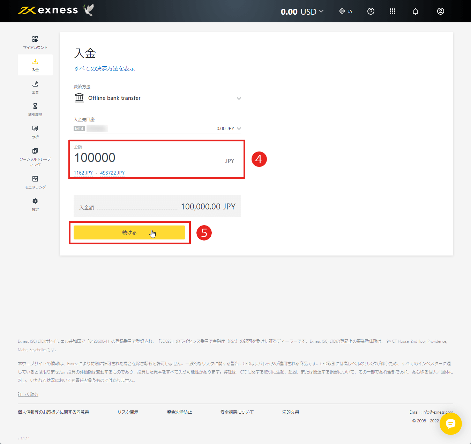The width and height of the screenshot is (471, 444).
Task: Click the notification bell icon
Action: pos(415,11)
